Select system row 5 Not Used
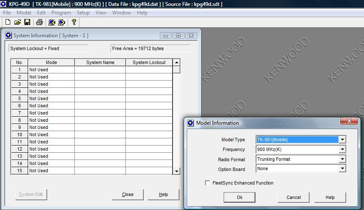 tap(51, 98)
